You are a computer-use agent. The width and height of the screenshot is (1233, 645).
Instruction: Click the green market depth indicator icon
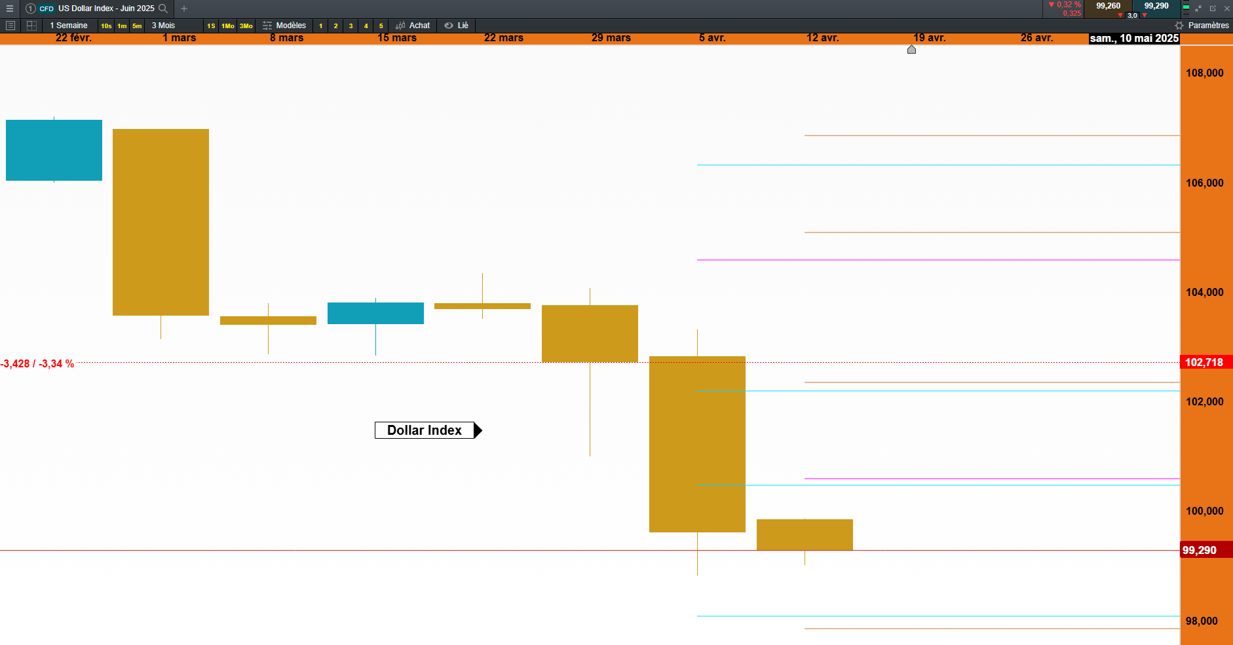pos(1186,9)
